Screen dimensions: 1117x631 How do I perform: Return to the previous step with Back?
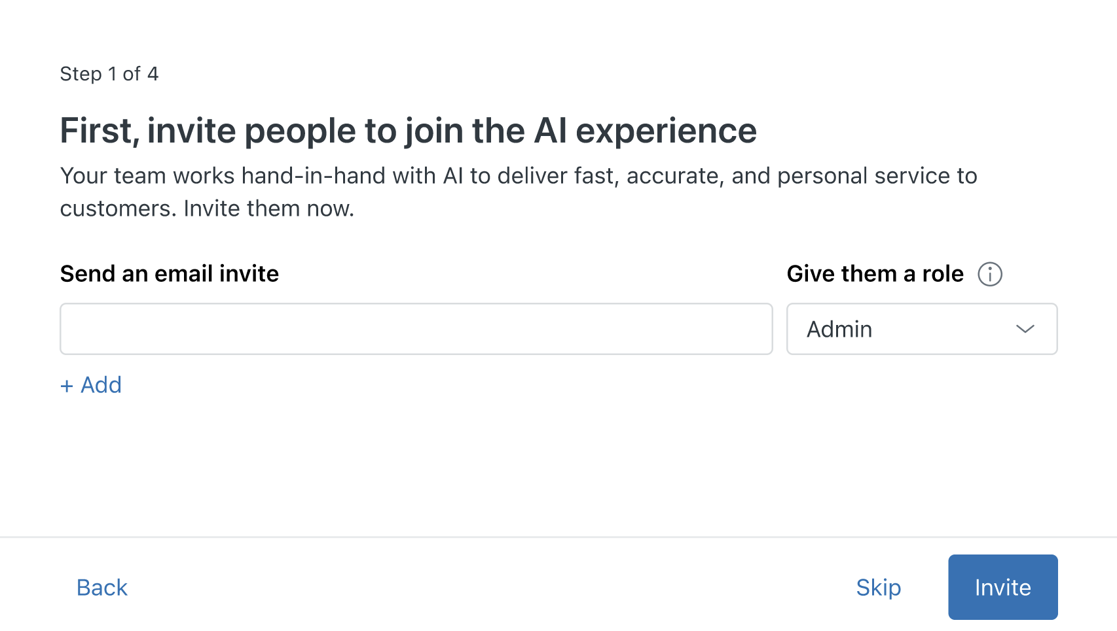pyautogui.click(x=102, y=587)
